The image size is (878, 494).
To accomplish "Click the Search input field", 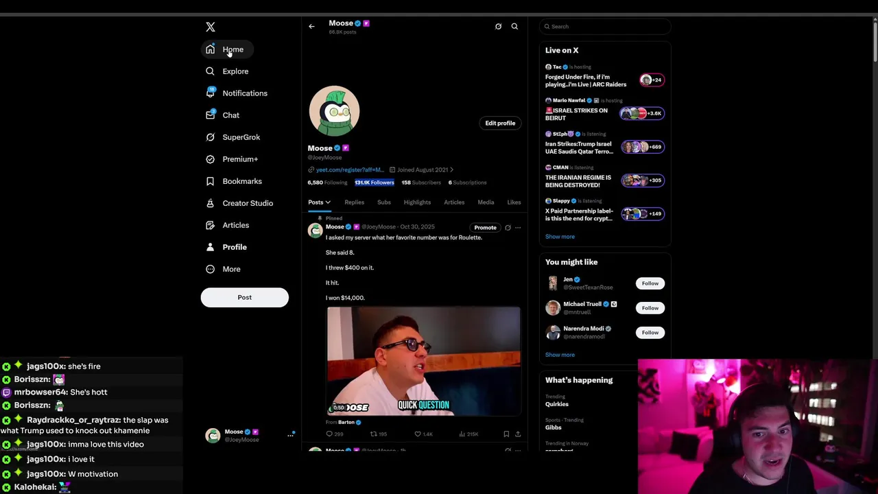I will pyautogui.click(x=605, y=27).
